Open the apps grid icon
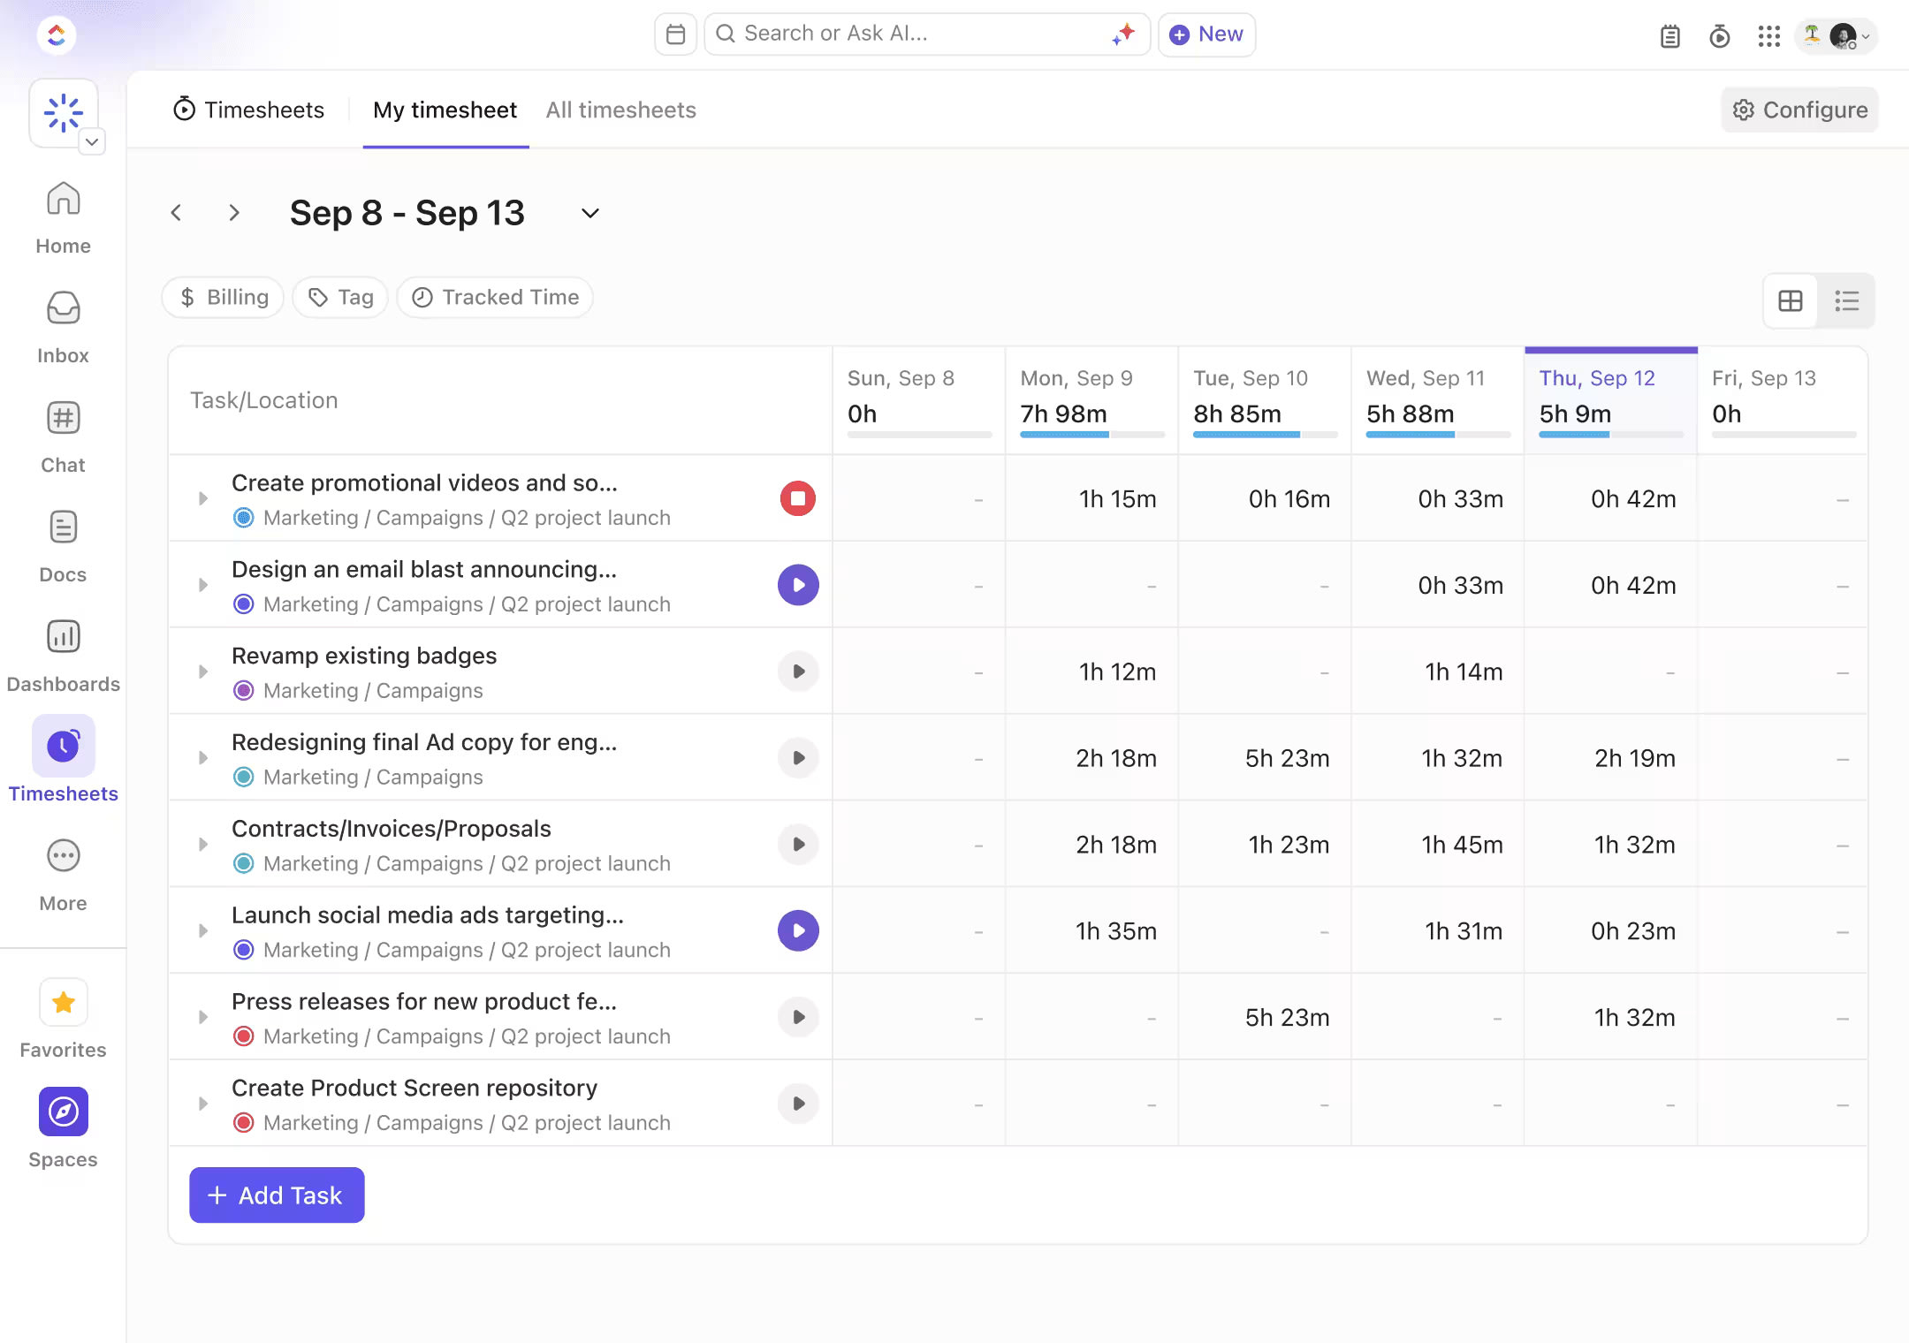 click(x=1768, y=36)
